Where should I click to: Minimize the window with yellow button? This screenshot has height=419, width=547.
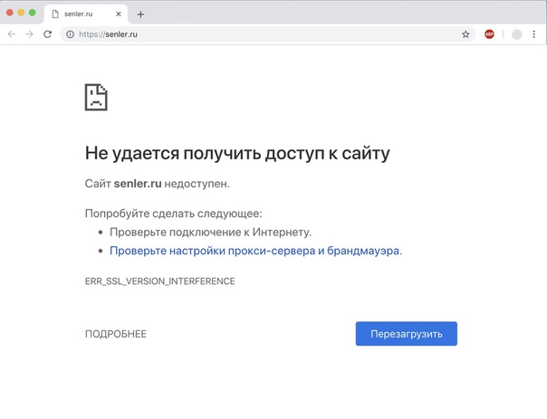click(21, 13)
